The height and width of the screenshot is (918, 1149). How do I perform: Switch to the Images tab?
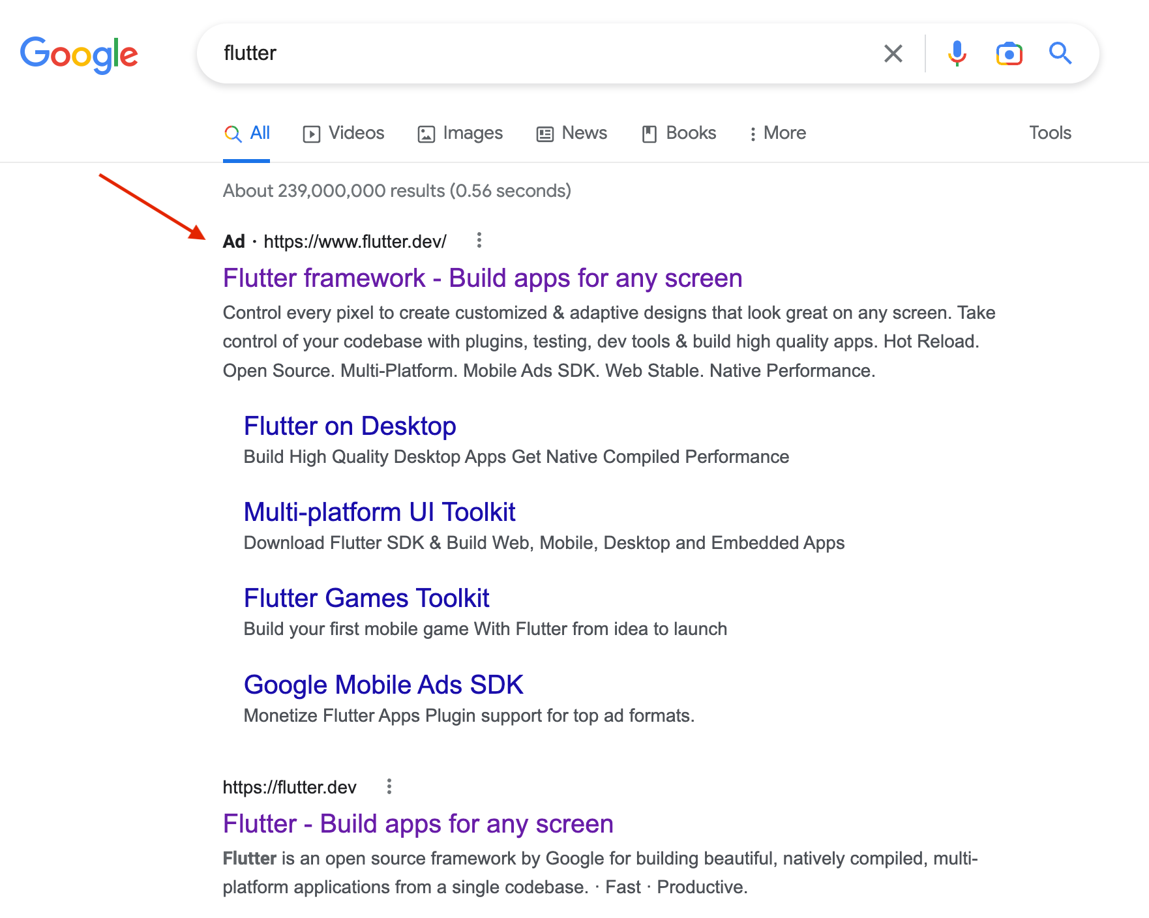coord(460,133)
